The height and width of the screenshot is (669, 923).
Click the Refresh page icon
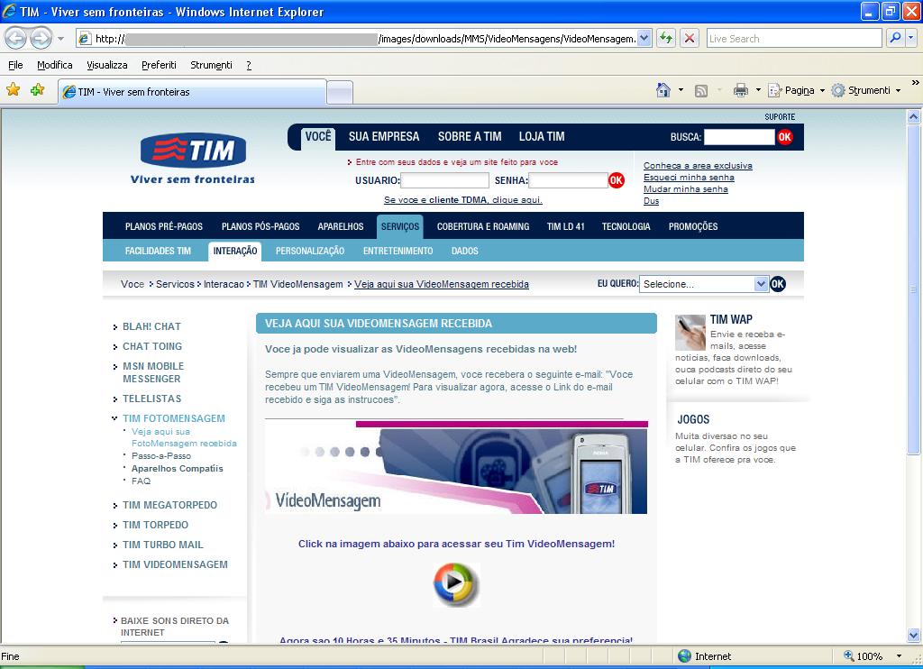[x=666, y=38]
